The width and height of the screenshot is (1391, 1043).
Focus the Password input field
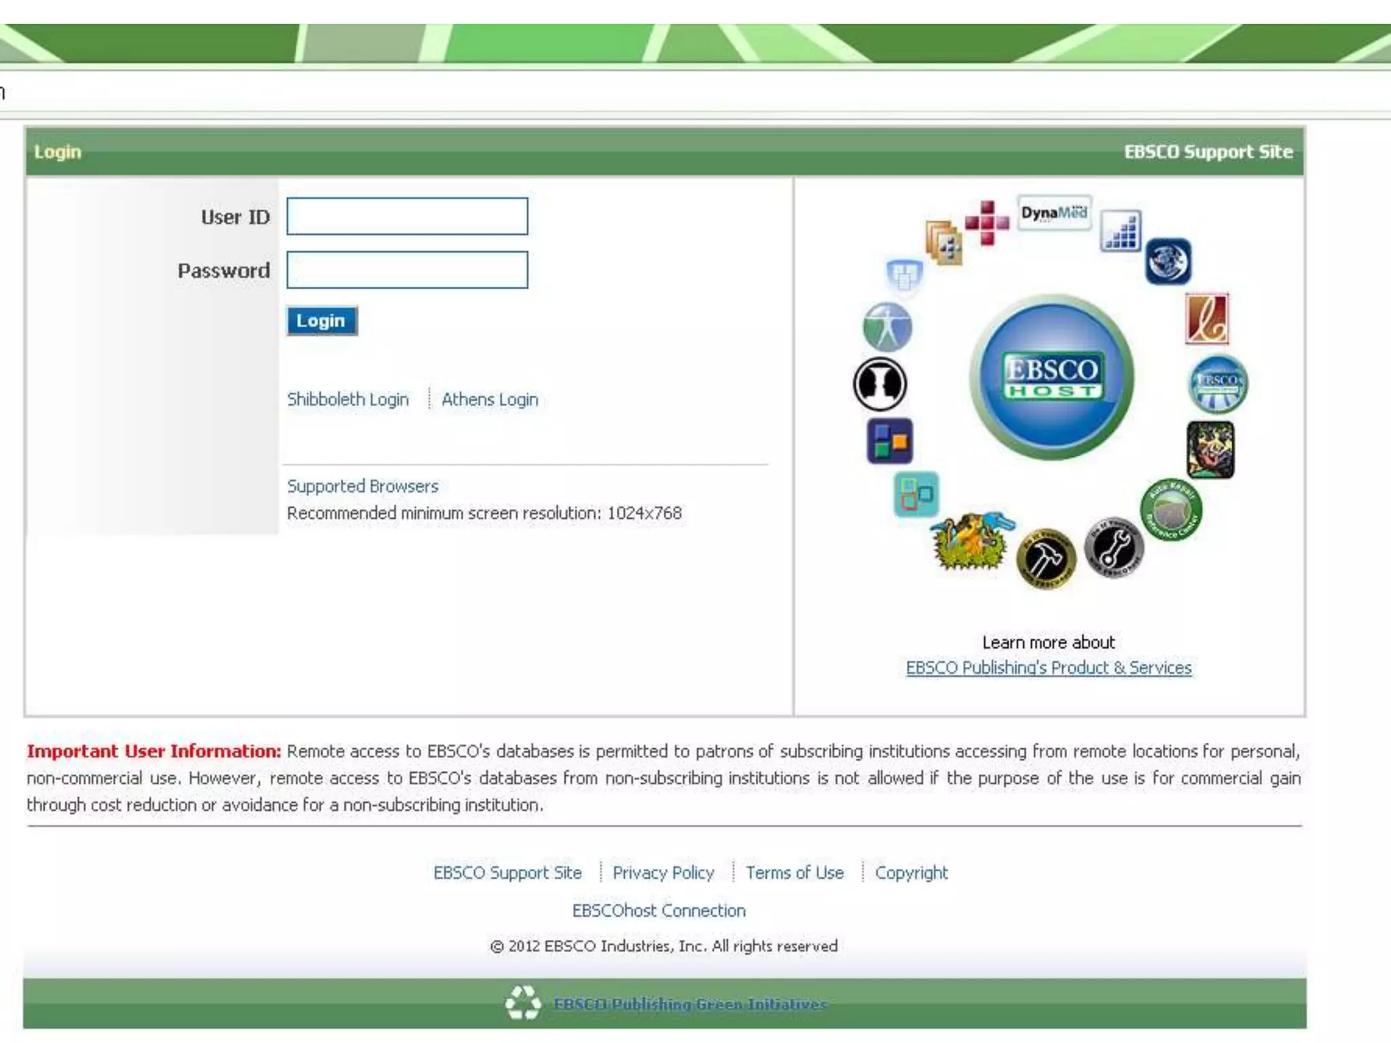pos(407,270)
